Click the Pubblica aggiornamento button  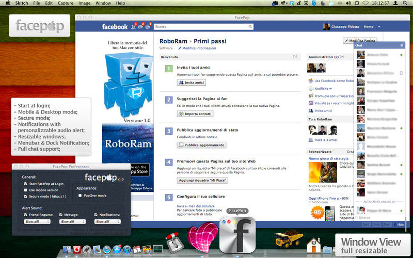(x=201, y=145)
